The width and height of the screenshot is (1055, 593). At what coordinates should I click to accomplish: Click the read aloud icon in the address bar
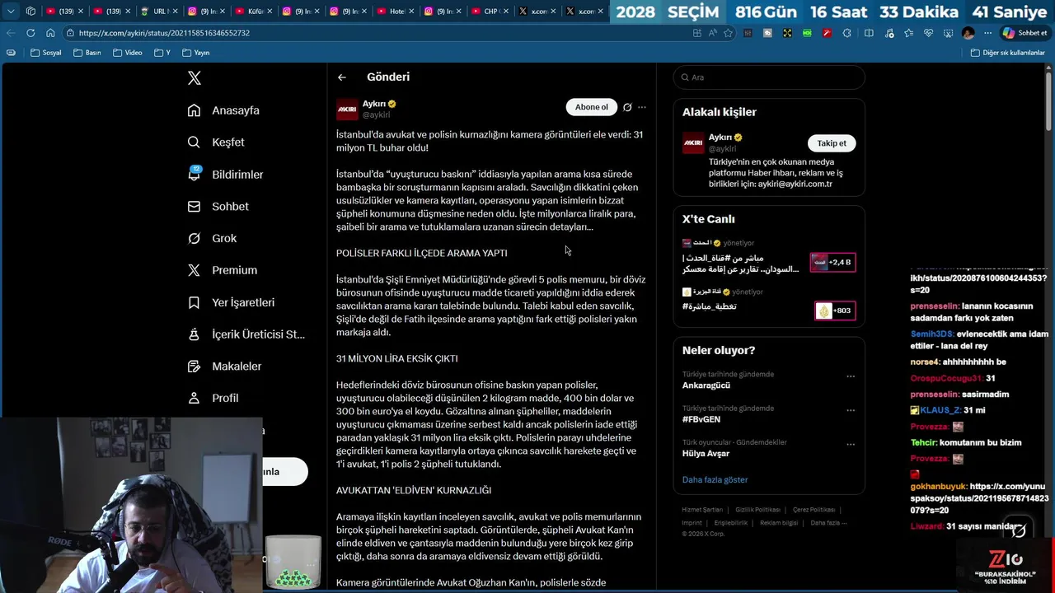tap(712, 33)
